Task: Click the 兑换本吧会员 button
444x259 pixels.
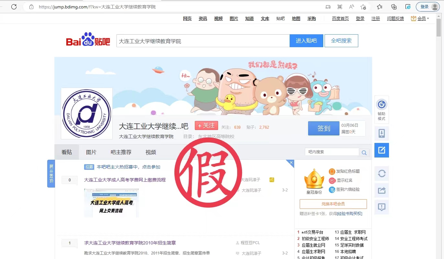Action: pos(333,204)
